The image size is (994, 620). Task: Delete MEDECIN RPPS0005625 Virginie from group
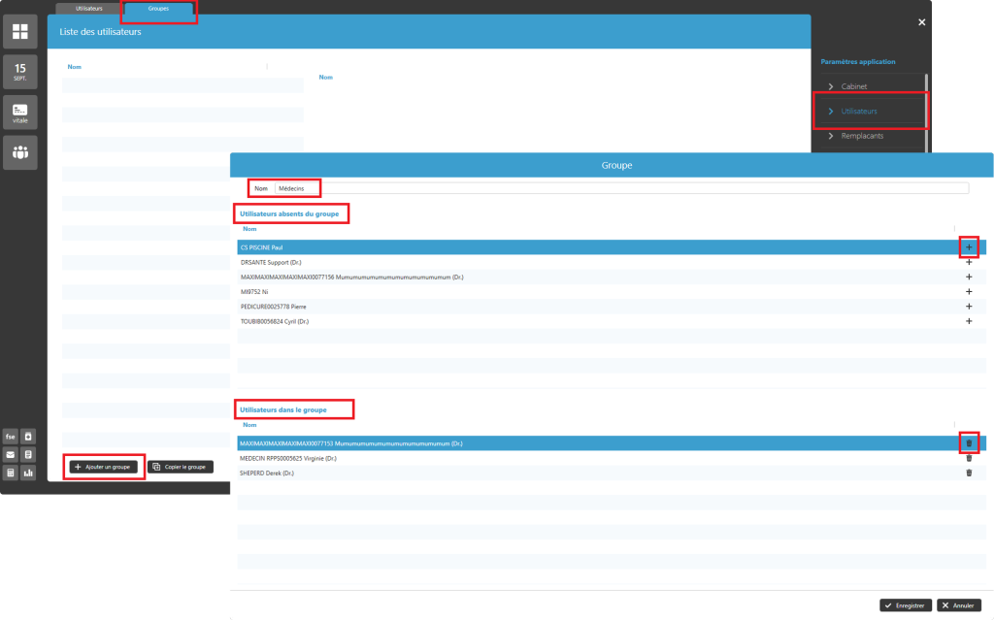968,458
